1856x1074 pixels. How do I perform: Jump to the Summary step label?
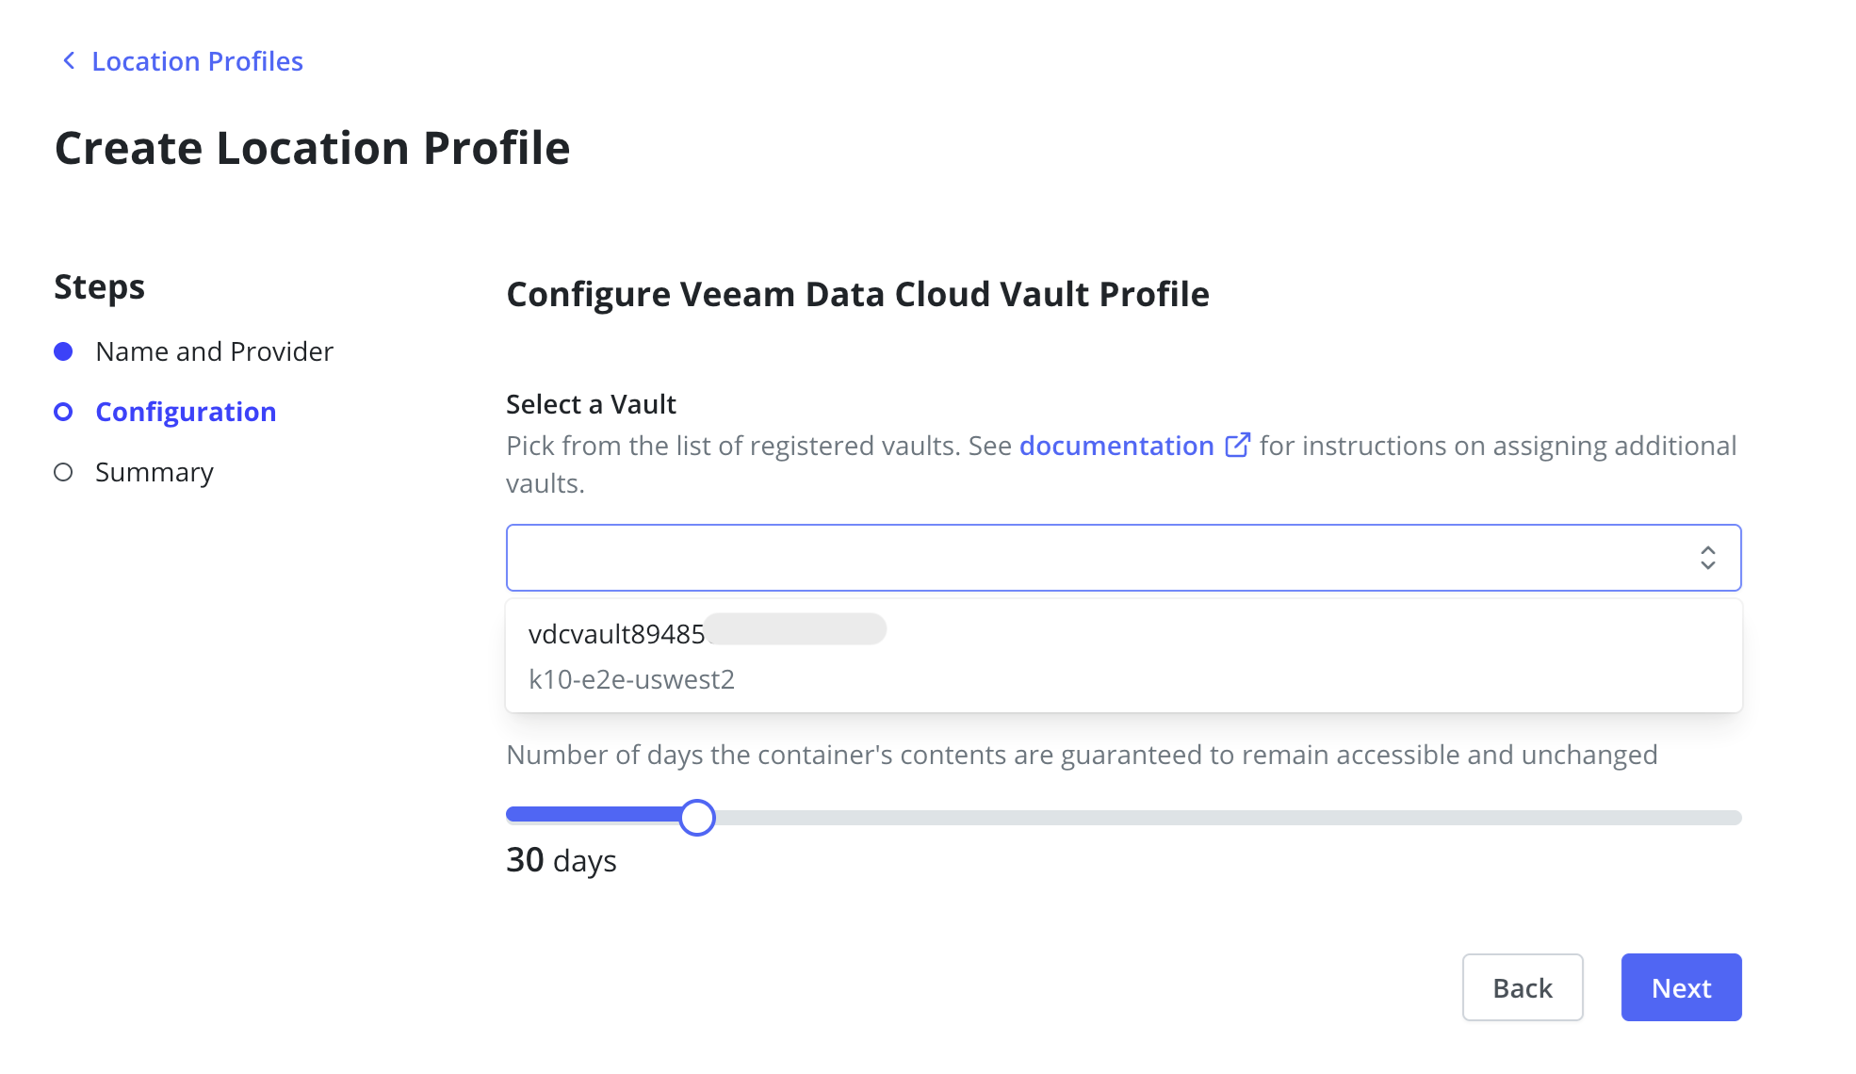point(155,472)
